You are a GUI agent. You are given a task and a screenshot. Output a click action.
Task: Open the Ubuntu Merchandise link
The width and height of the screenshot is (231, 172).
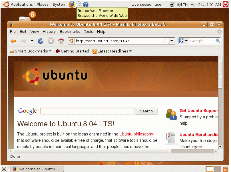pos(199,135)
